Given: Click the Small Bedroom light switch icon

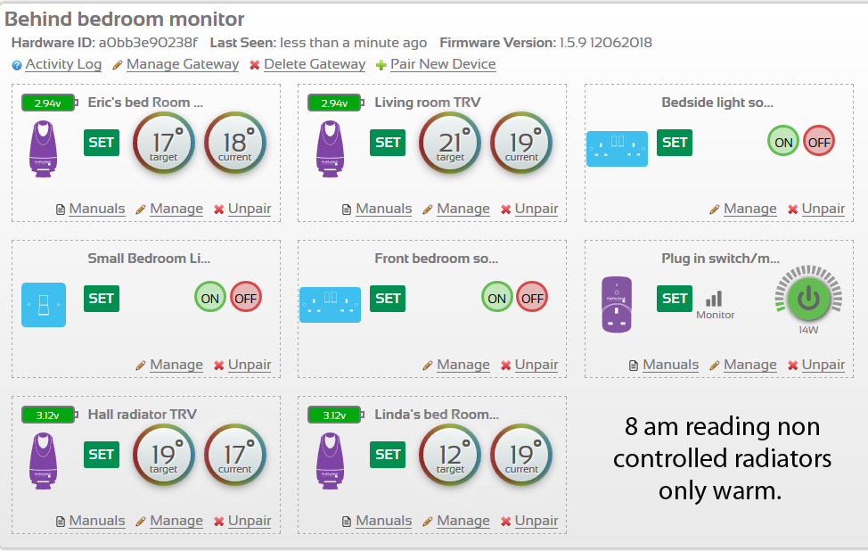Looking at the screenshot, I should click(x=44, y=304).
